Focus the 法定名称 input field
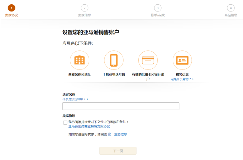243x160 pixels. click(x=121, y=106)
